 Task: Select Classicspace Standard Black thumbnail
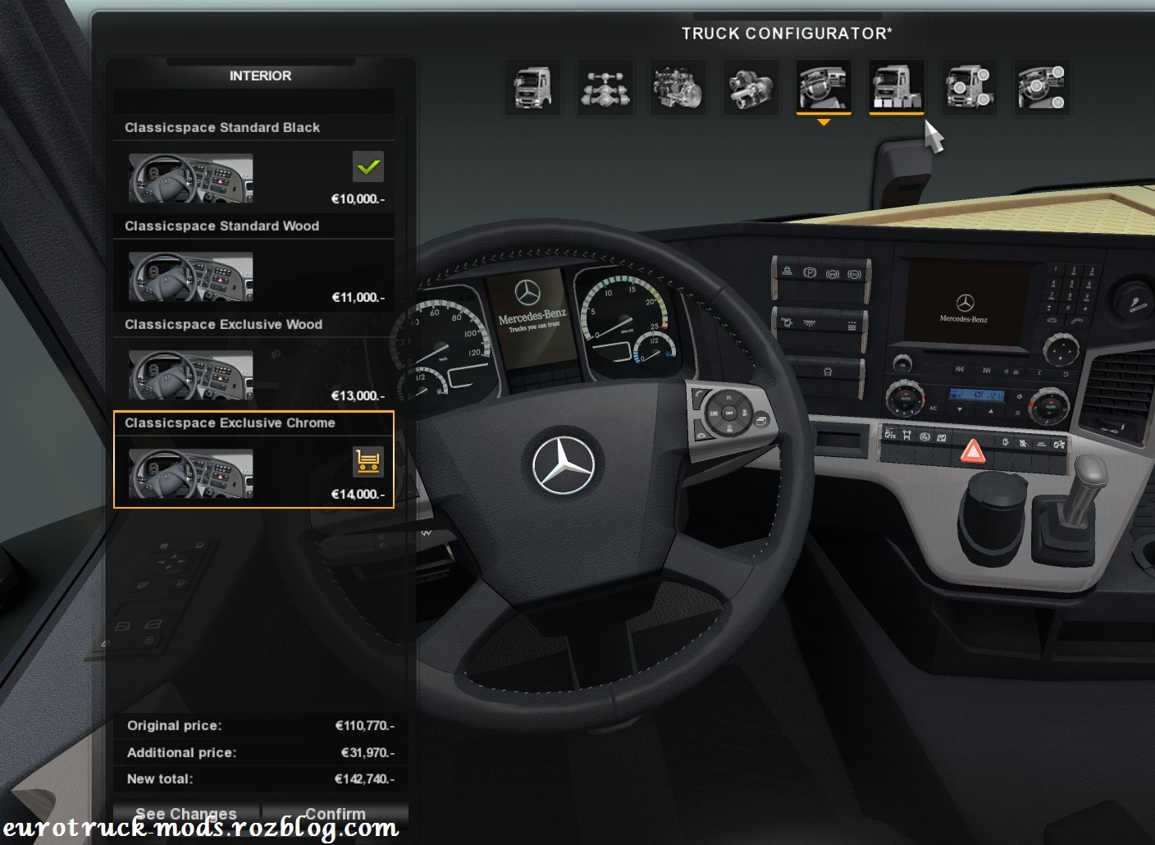coord(191,178)
